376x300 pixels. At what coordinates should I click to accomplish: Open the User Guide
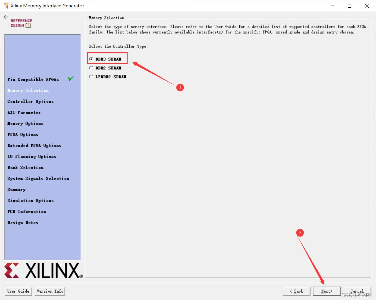[18, 291]
